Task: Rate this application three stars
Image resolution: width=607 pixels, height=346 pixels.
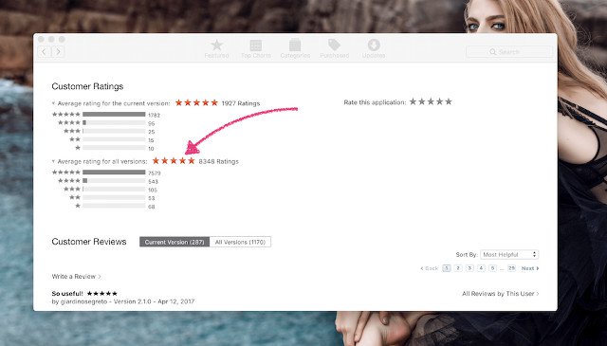Action: [x=431, y=101]
